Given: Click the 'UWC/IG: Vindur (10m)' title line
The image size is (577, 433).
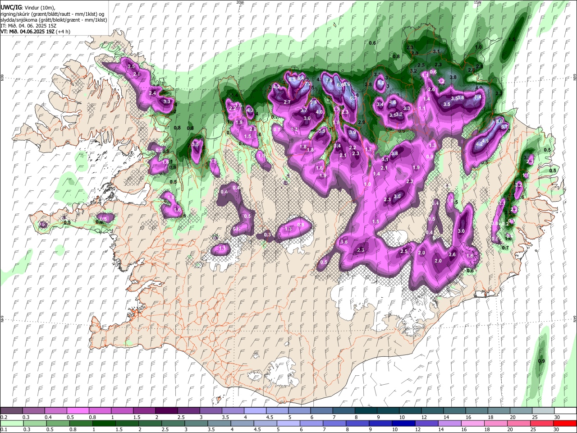Looking at the screenshot, I should click(x=28, y=8).
